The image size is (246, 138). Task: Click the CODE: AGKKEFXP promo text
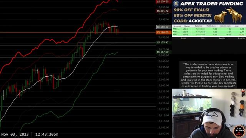(x=193, y=21)
